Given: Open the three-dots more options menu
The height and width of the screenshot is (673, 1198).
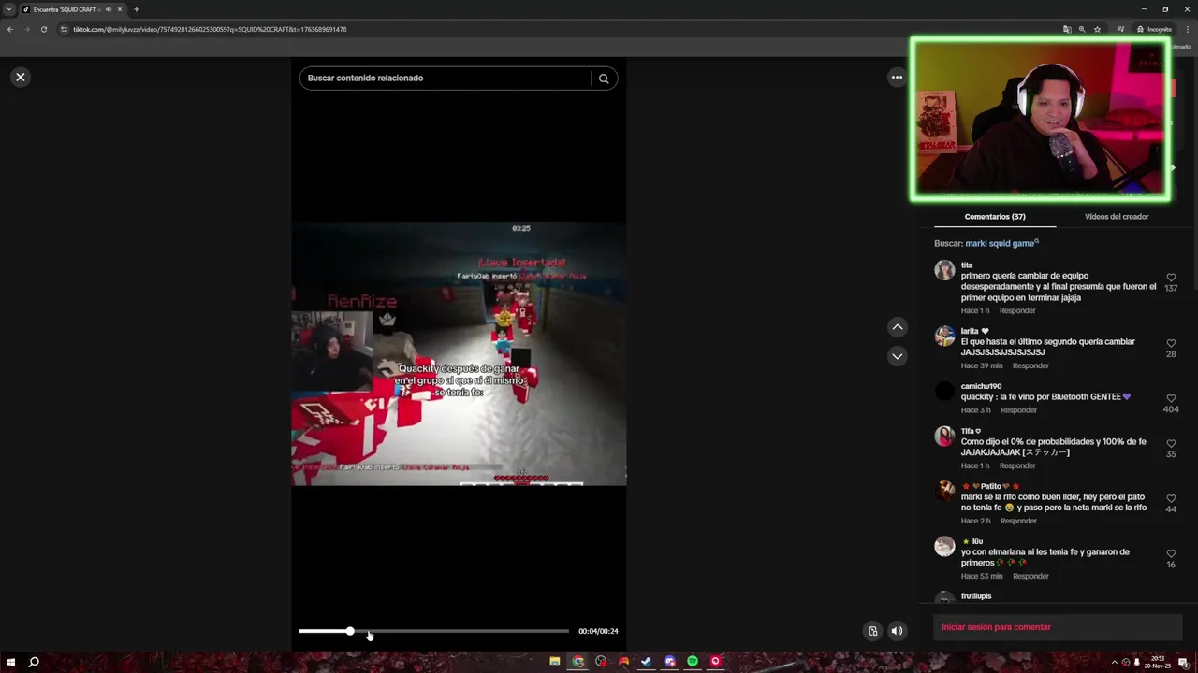Looking at the screenshot, I should (897, 78).
